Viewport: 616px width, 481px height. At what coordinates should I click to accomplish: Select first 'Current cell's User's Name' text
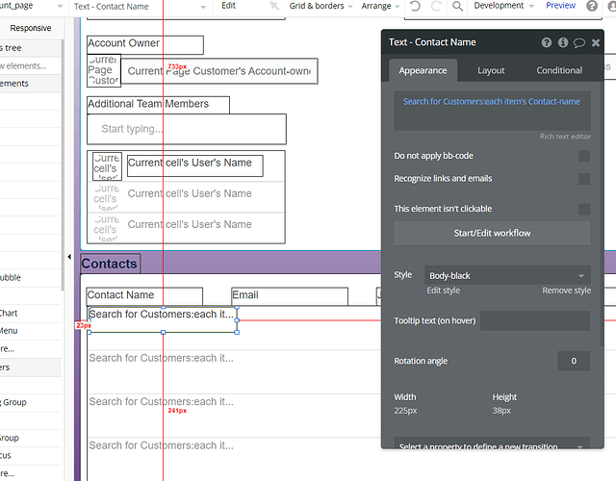pyautogui.click(x=194, y=165)
